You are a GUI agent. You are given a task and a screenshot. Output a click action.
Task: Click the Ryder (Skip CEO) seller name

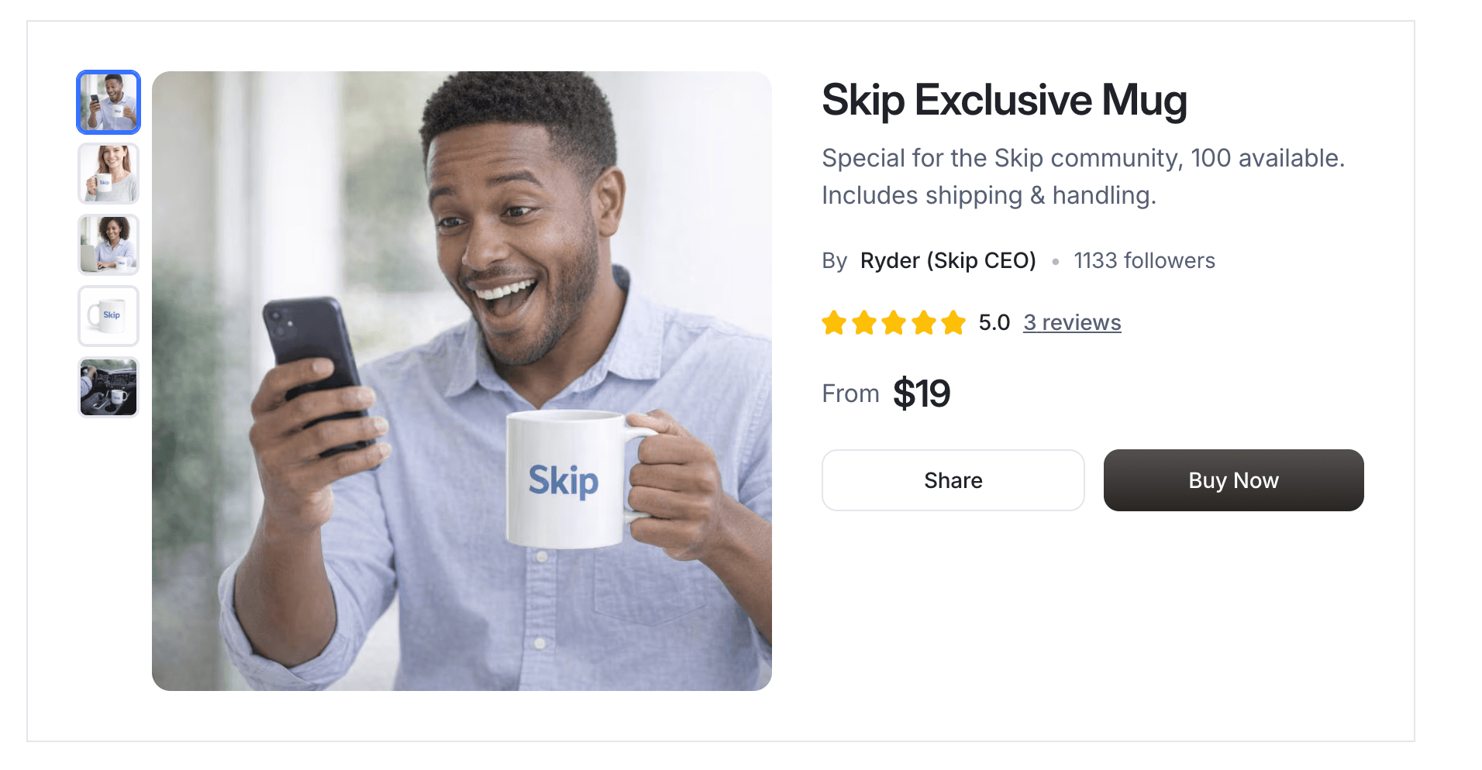click(948, 260)
